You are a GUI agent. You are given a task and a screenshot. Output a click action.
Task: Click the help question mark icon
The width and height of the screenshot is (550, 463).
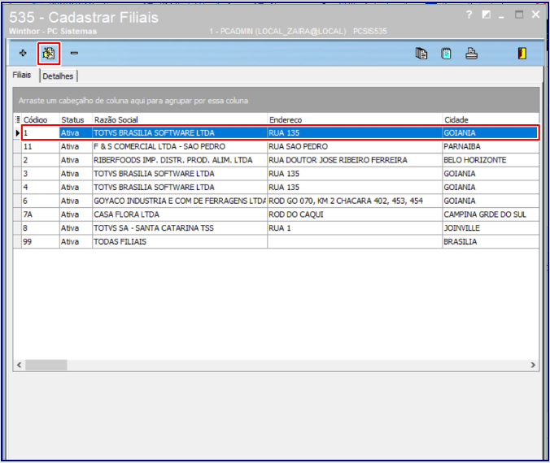point(469,15)
